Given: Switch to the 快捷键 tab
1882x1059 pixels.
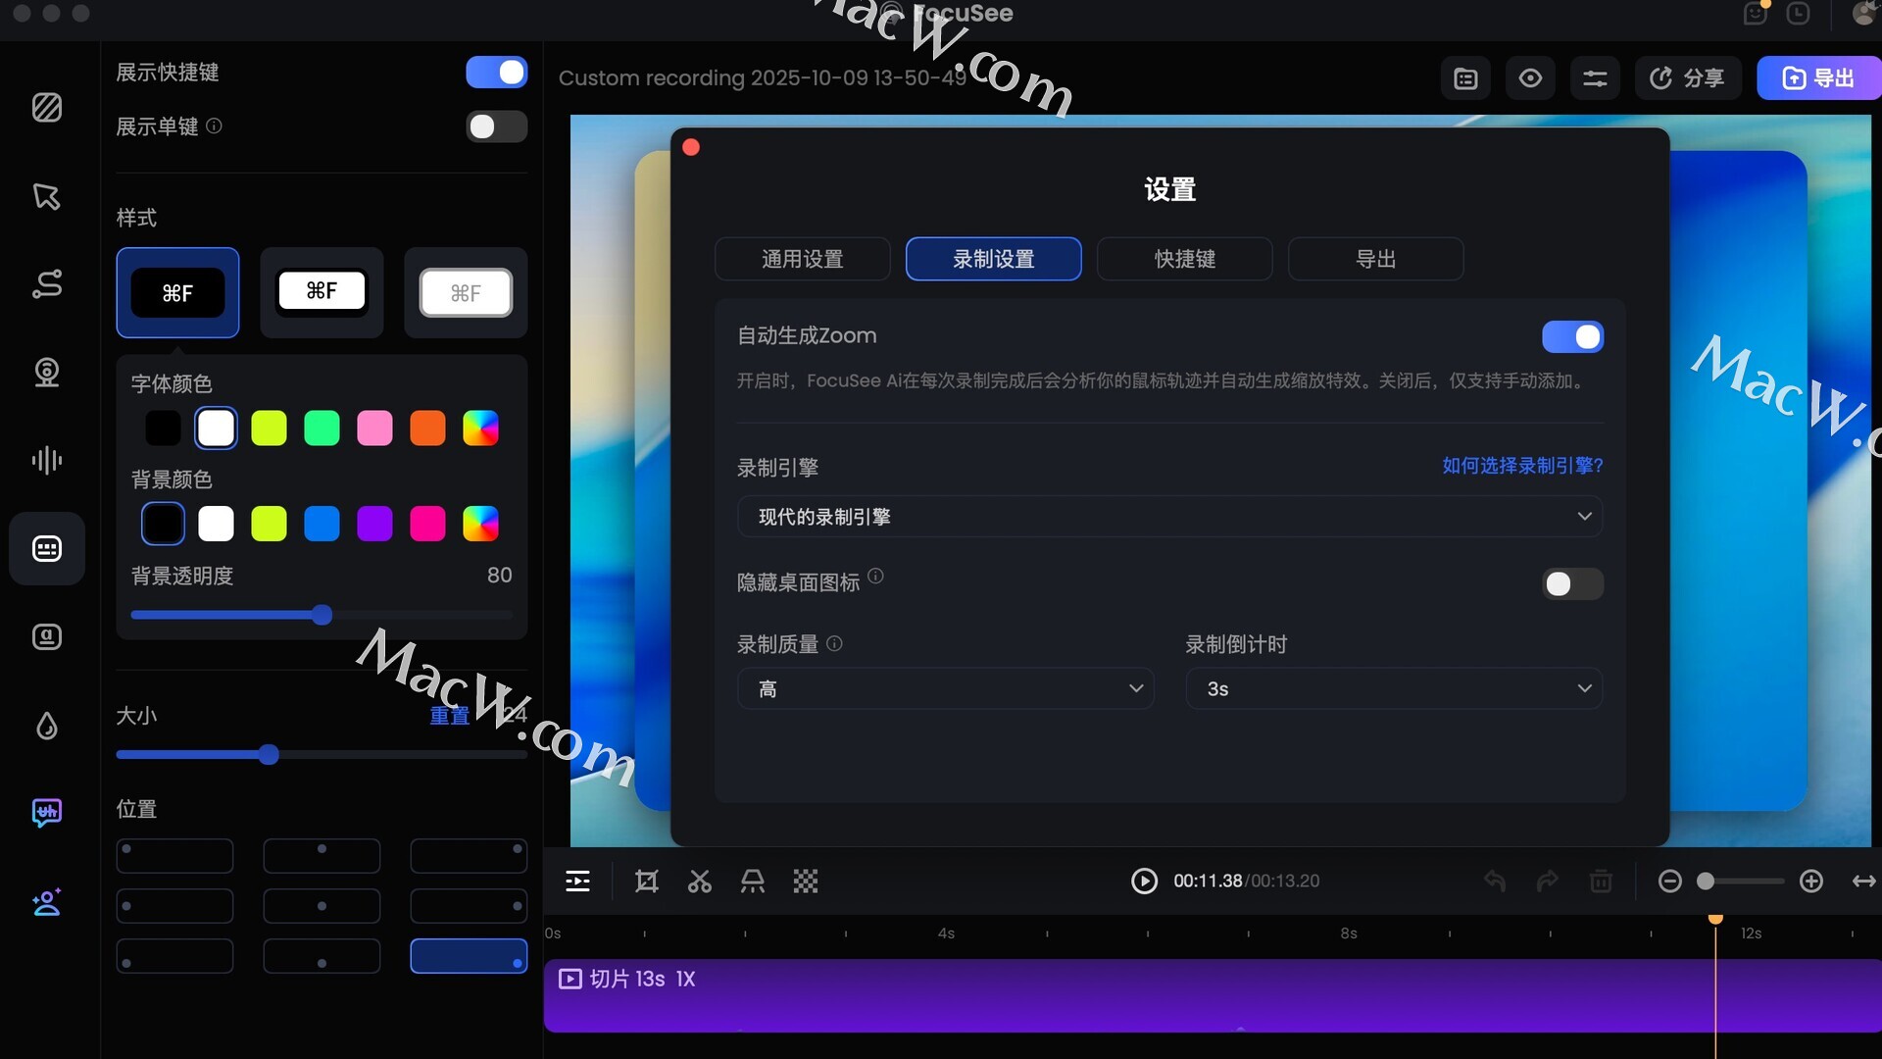Looking at the screenshot, I should coord(1184,259).
